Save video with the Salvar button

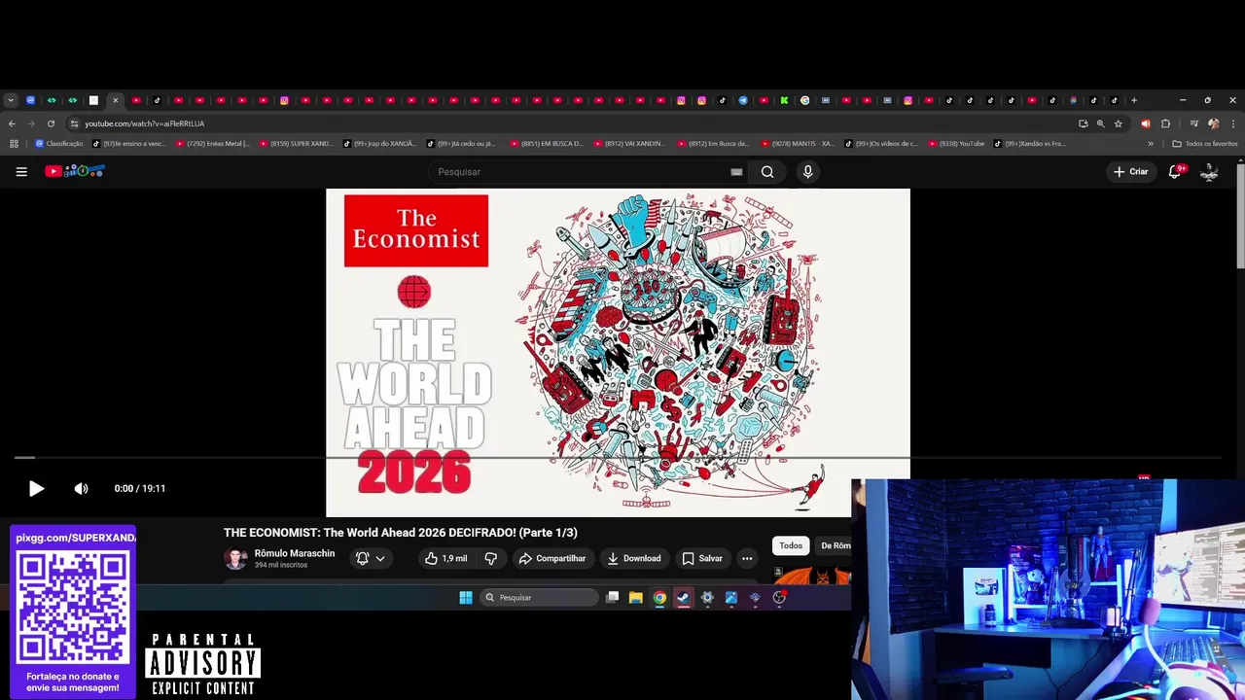[x=702, y=558]
